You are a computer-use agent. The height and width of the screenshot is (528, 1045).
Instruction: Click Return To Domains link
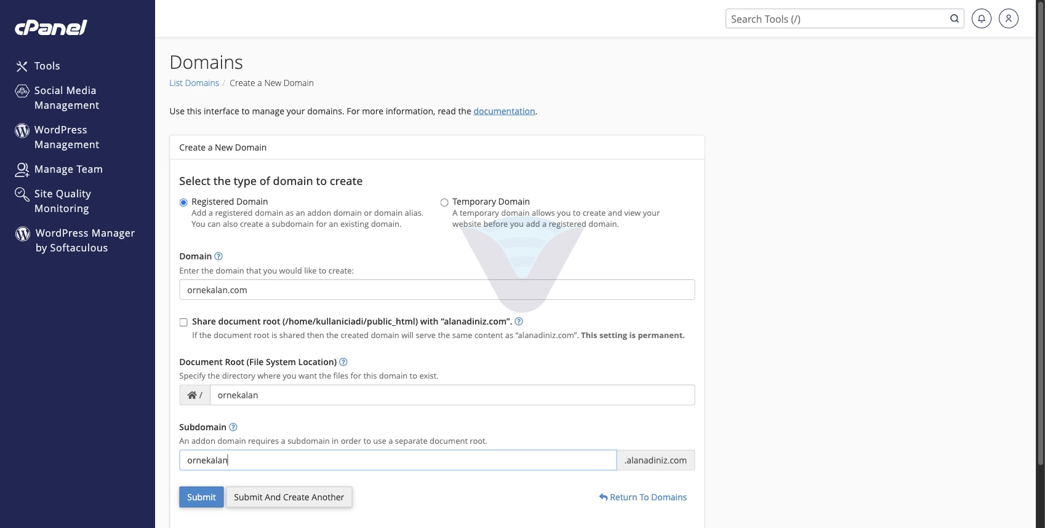[643, 497]
